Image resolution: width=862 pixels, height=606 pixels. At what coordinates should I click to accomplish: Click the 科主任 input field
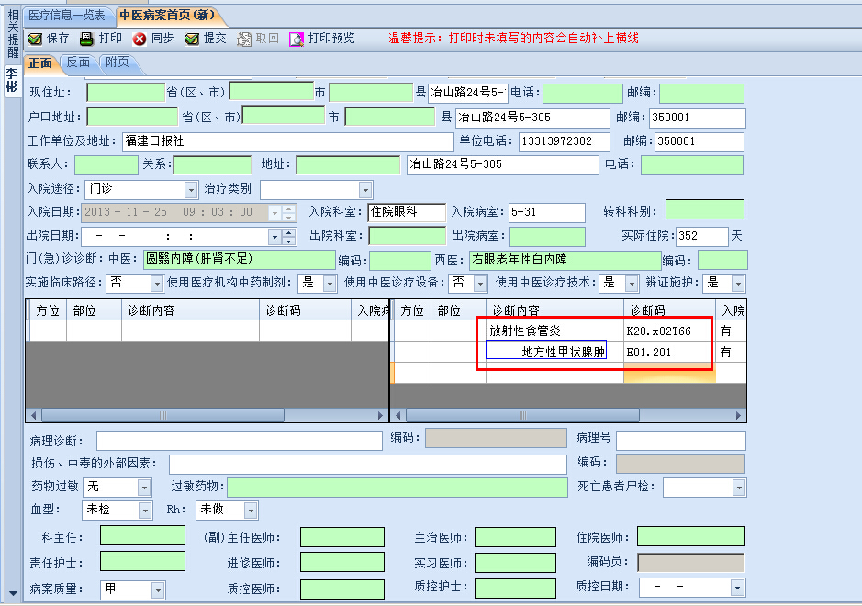[x=142, y=535]
